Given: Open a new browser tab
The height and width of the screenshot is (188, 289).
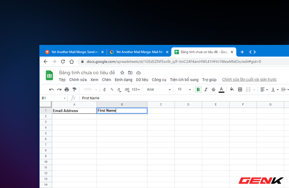Looking at the screenshot, I should (x=242, y=52).
